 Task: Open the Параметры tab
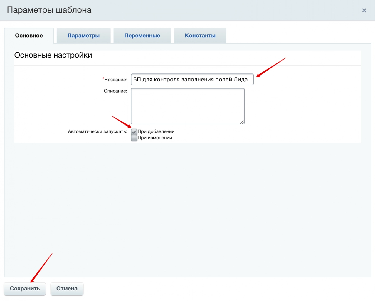[x=83, y=36]
